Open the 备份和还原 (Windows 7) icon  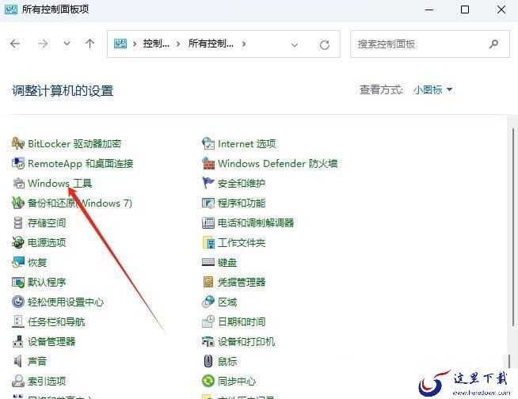coord(18,203)
